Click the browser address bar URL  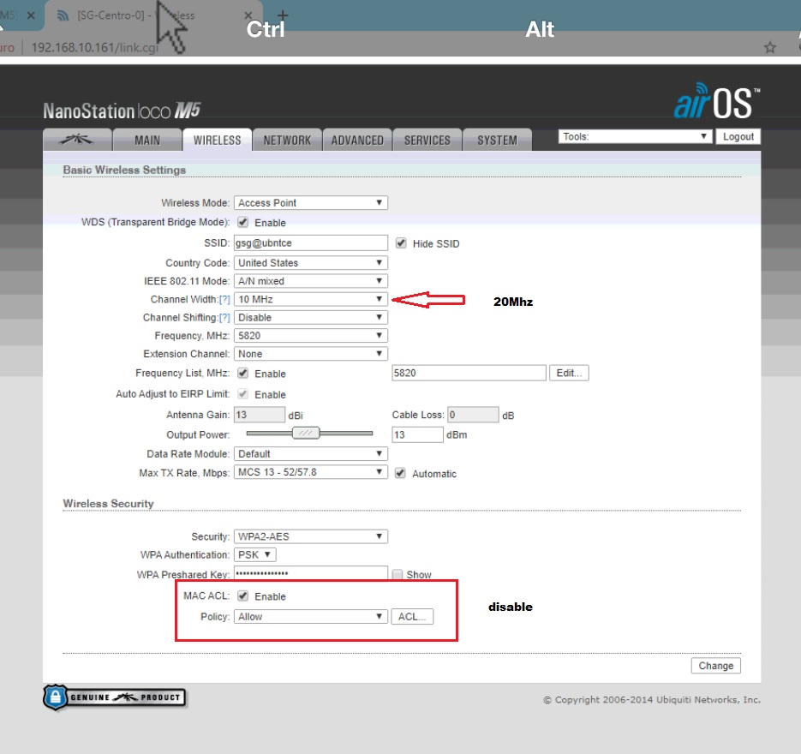95,47
